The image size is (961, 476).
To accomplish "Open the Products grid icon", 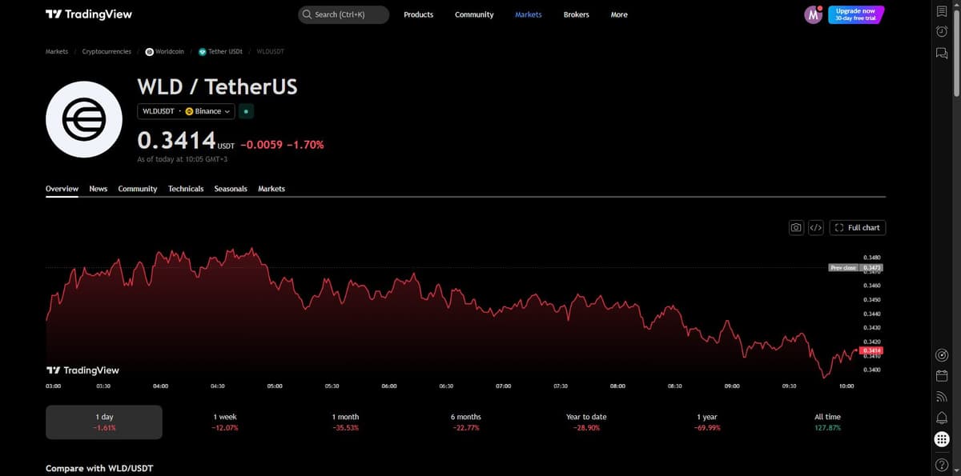I will point(942,440).
